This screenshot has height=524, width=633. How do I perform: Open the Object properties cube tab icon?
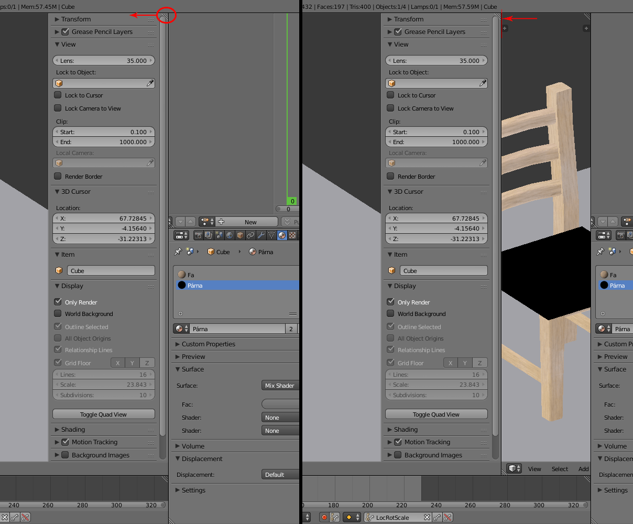(240, 235)
